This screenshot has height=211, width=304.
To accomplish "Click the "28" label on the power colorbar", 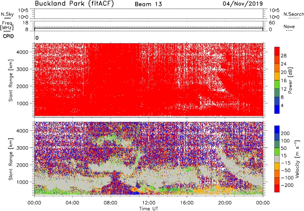I will tap(283, 56).
